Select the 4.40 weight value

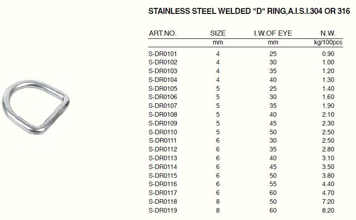pyautogui.click(x=328, y=184)
